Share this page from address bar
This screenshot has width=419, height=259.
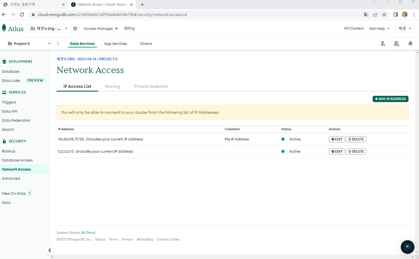pos(375,14)
